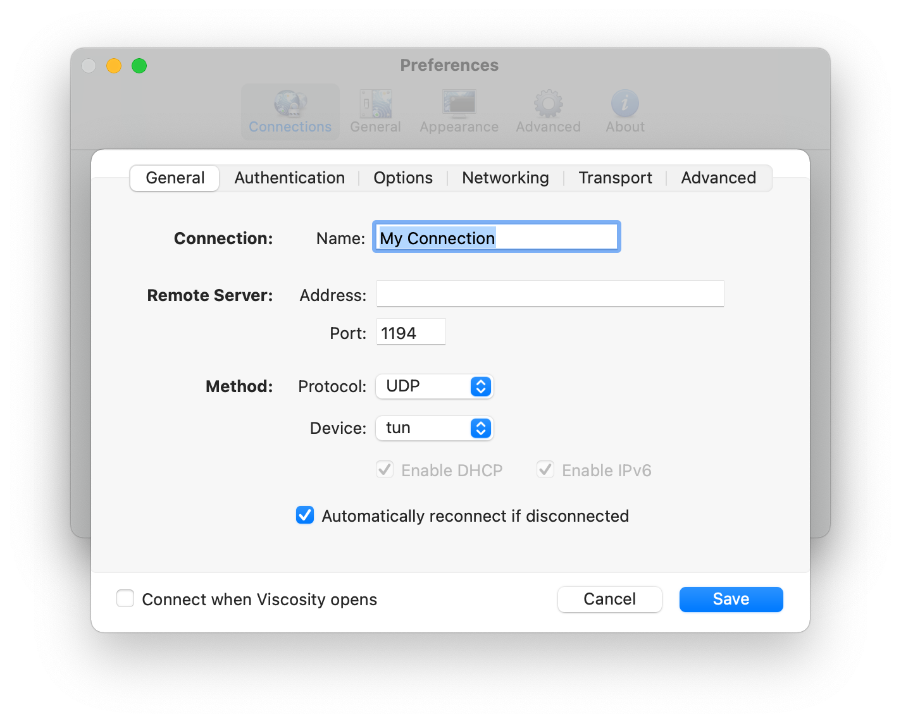Open the Device dropdown set to tun
This screenshot has height=726, width=901.
click(x=435, y=428)
